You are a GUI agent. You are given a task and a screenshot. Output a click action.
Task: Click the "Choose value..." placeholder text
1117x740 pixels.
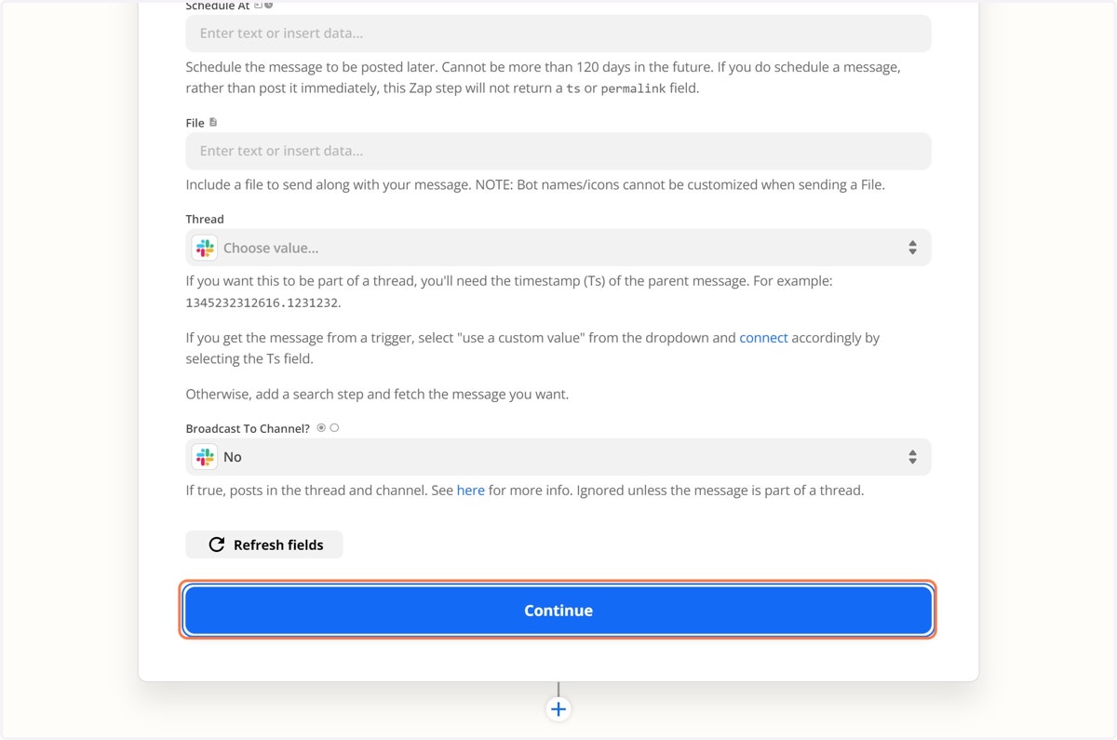click(271, 249)
